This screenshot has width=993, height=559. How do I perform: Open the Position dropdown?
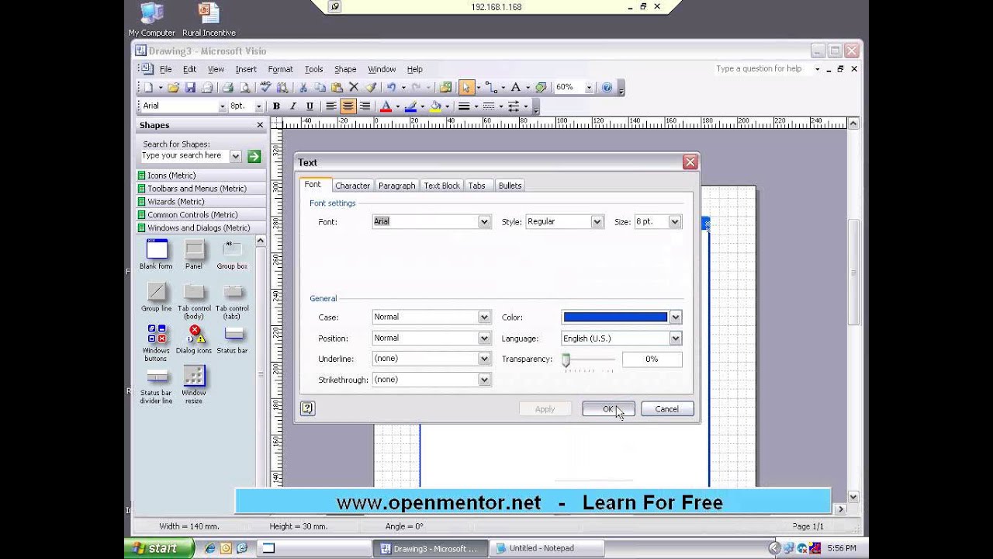coord(484,338)
